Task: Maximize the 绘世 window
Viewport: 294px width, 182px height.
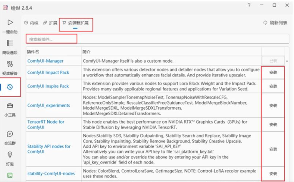Action: [x=274, y=5]
